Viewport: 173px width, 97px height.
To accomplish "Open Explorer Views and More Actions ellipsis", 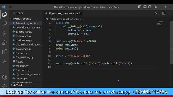I will click(x=38, y=13).
